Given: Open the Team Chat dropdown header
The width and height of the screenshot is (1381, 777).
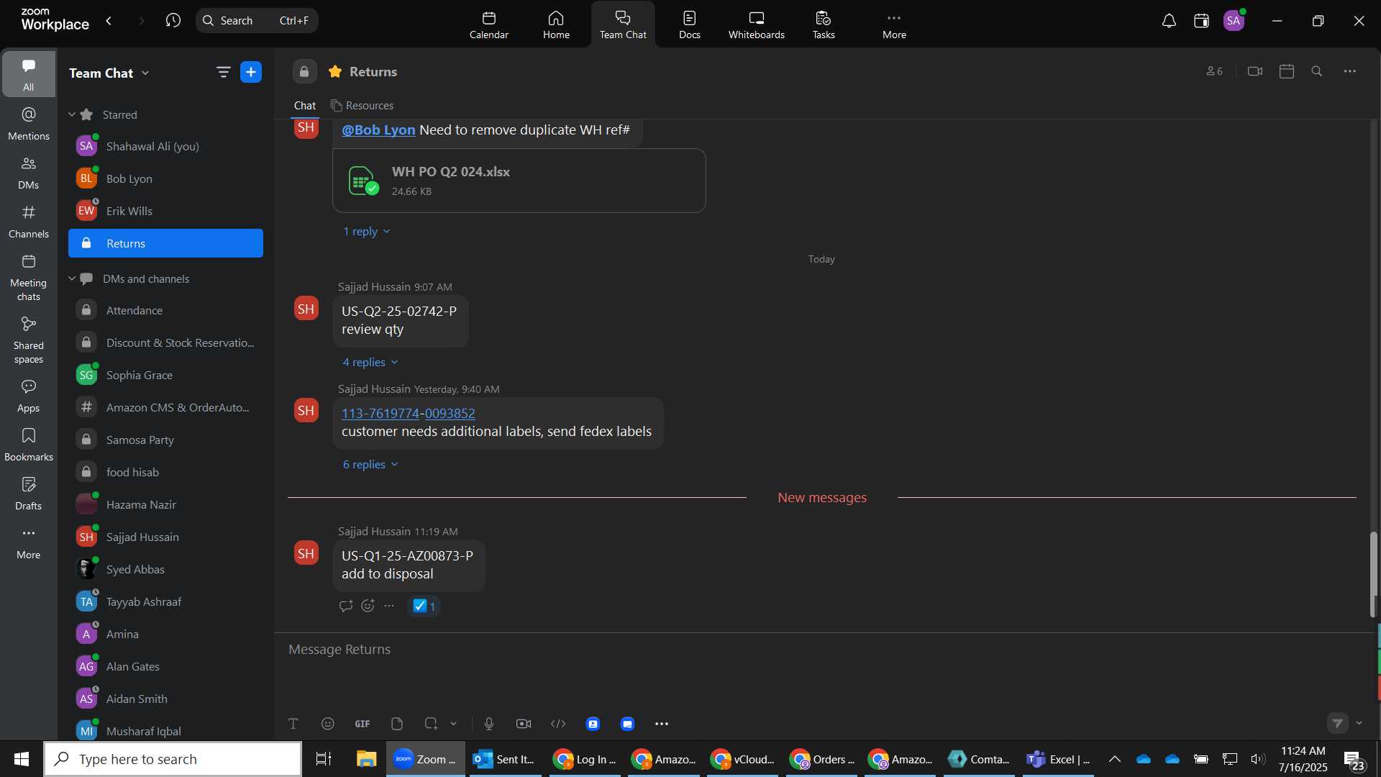Looking at the screenshot, I should pyautogui.click(x=109, y=73).
